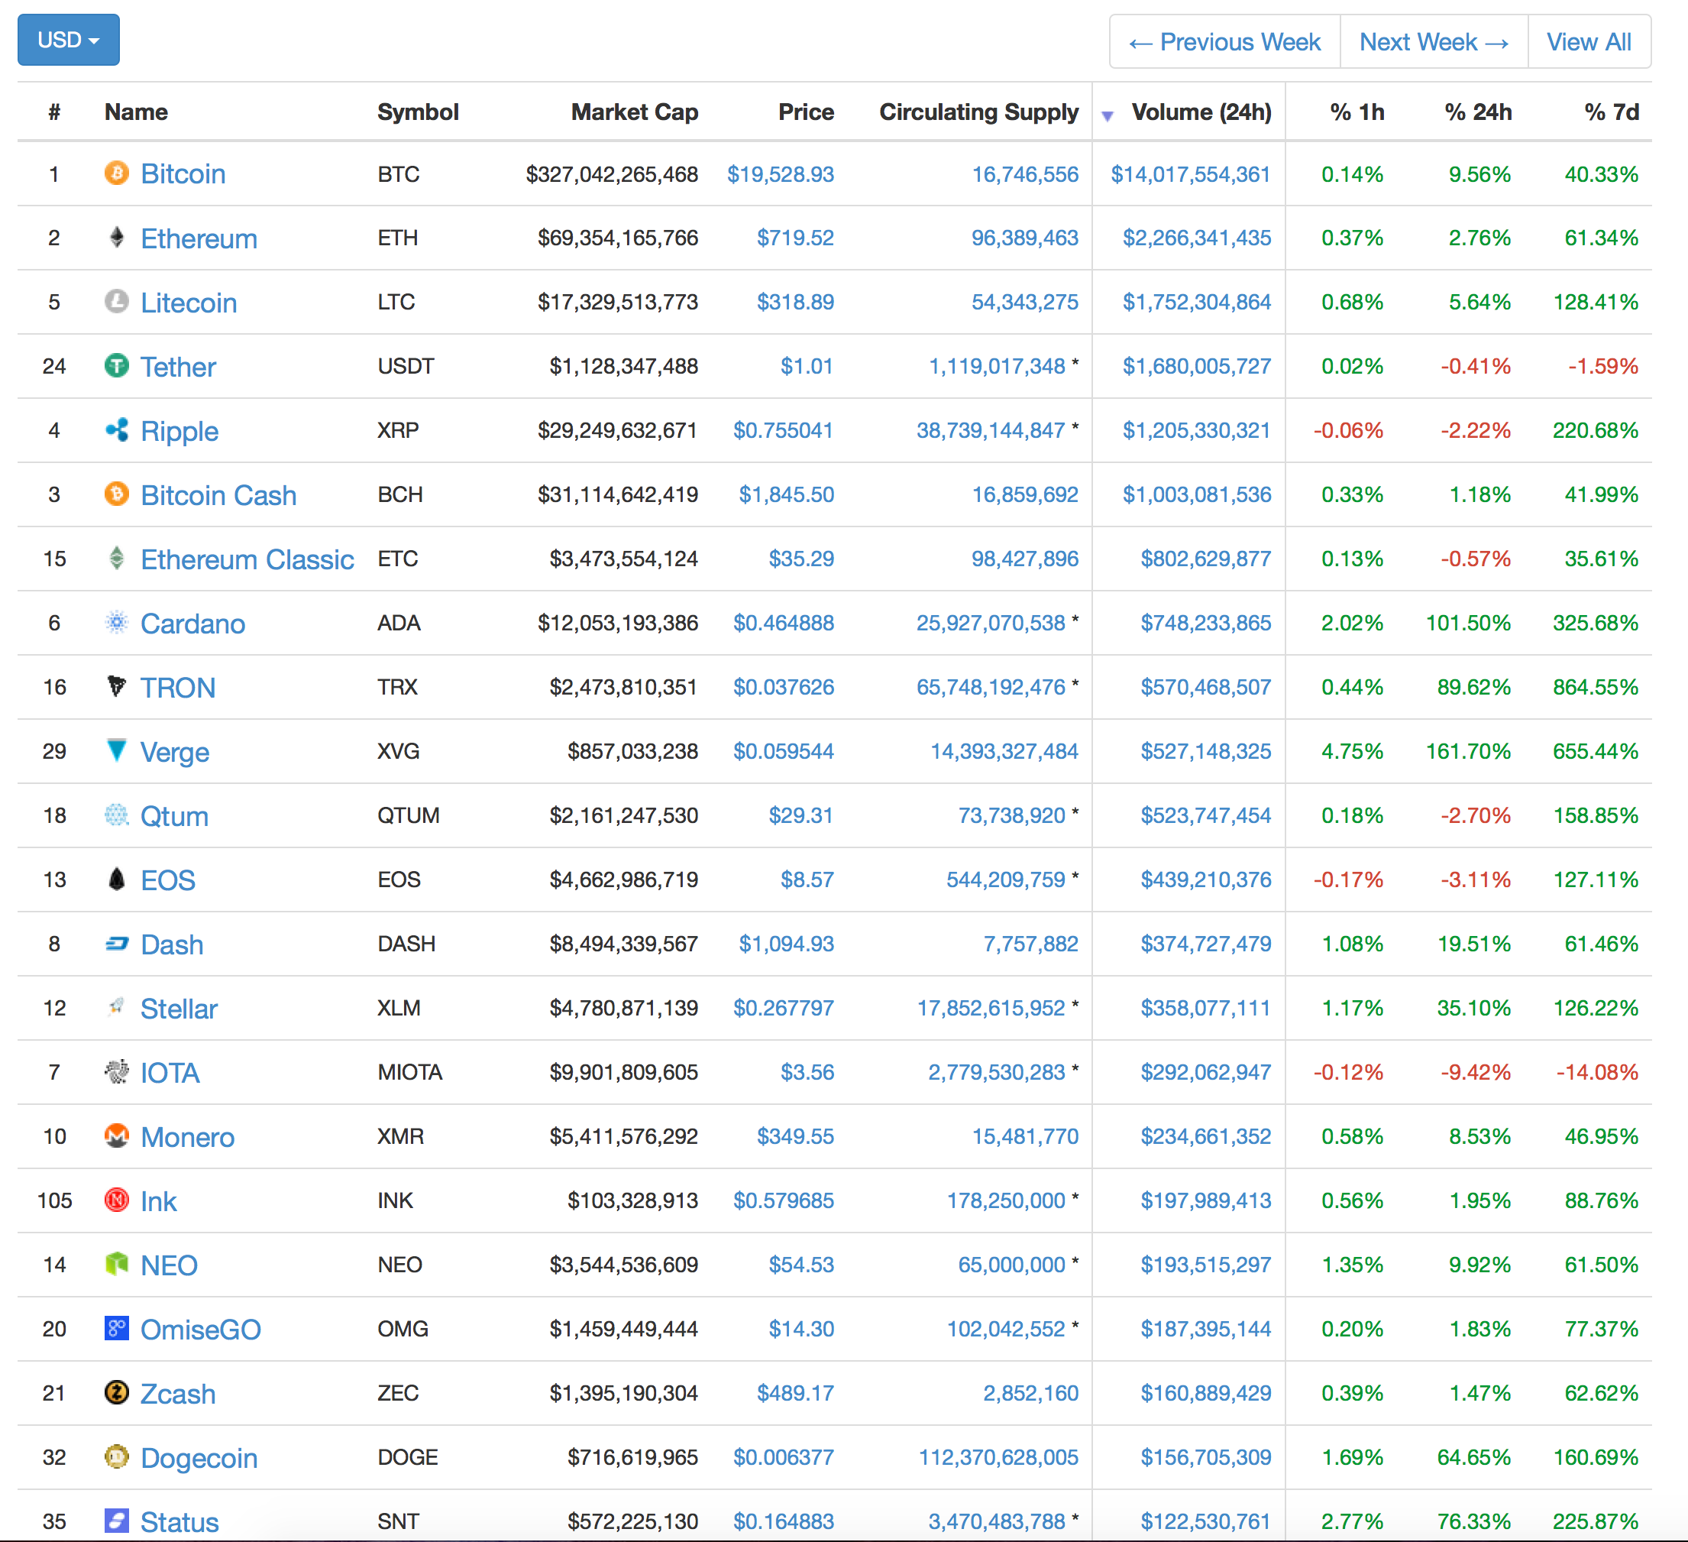Open the Bitcoin Cash name link
Image resolution: width=1688 pixels, height=1542 pixels.
[218, 495]
